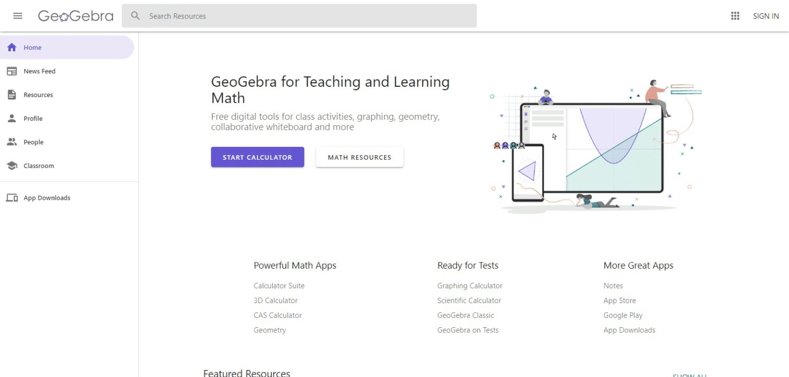The height and width of the screenshot is (377, 789).
Task: Open the Google Play link
Action: tap(623, 315)
